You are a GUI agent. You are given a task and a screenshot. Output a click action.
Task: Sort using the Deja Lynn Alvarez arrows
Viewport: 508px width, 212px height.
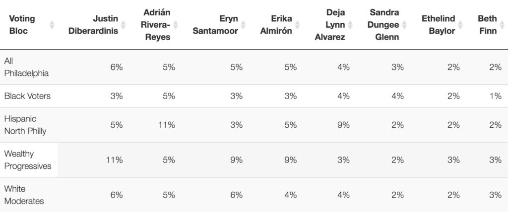(351, 24)
